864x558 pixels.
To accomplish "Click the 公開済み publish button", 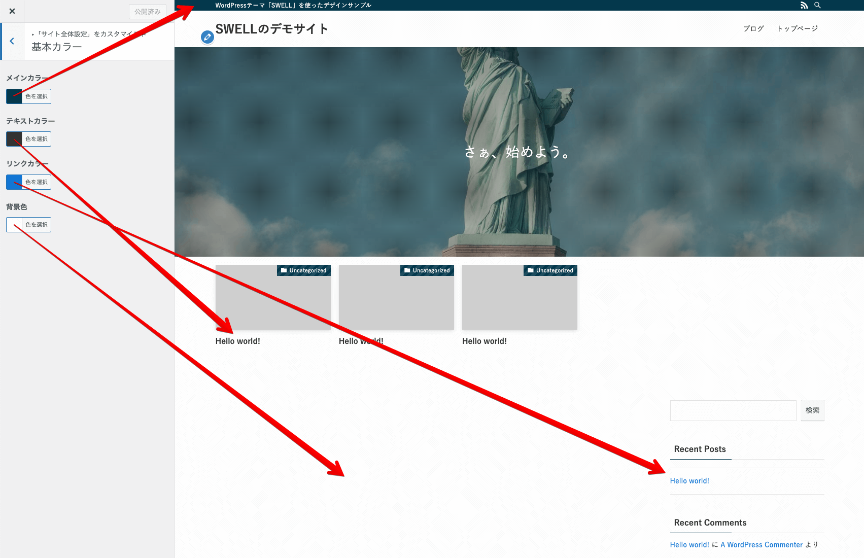I will [x=147, y=11].
